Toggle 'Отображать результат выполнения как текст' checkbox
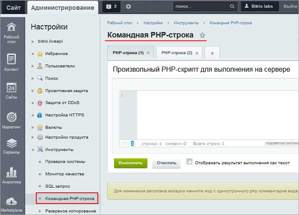Image resolution: width=299 pixels, height=215 pixels. [189, 162]
